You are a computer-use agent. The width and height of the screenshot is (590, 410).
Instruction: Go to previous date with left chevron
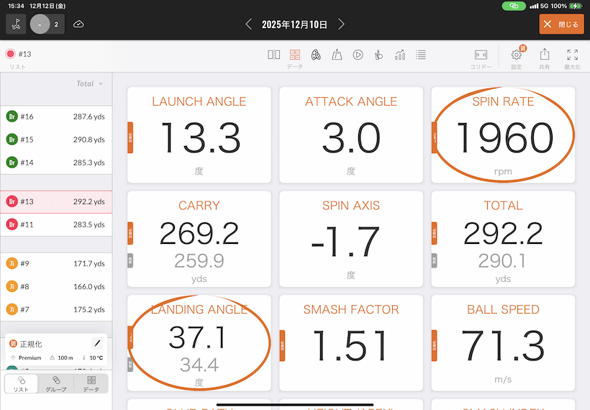pyautogui.click(x=249, y=24)
